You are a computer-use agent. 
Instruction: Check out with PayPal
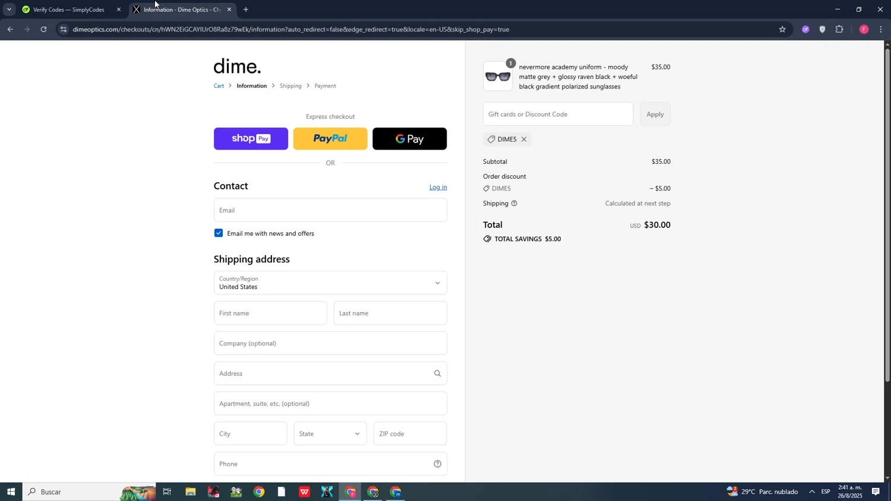(330, 139)
